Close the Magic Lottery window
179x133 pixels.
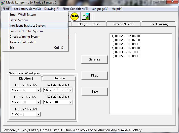tap(172, 2)
